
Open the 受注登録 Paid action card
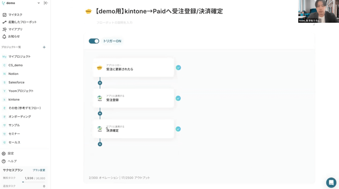133,98
